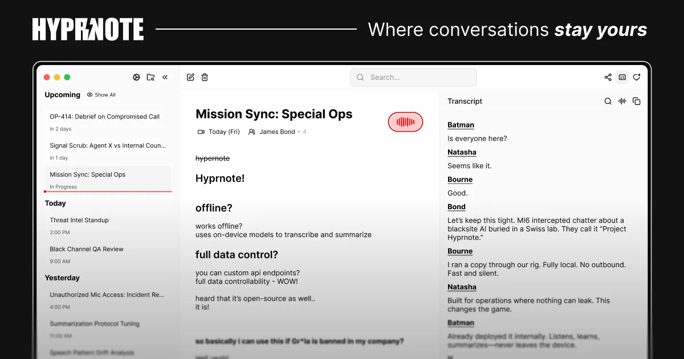Create a new note with the compose icon
Image resolution: width=684 pixels, height=359 pixels.
tap(190, 77)
